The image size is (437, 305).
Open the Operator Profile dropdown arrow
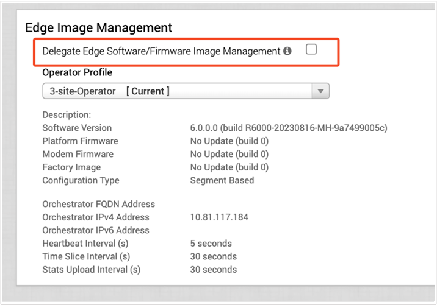pos(320,91)
